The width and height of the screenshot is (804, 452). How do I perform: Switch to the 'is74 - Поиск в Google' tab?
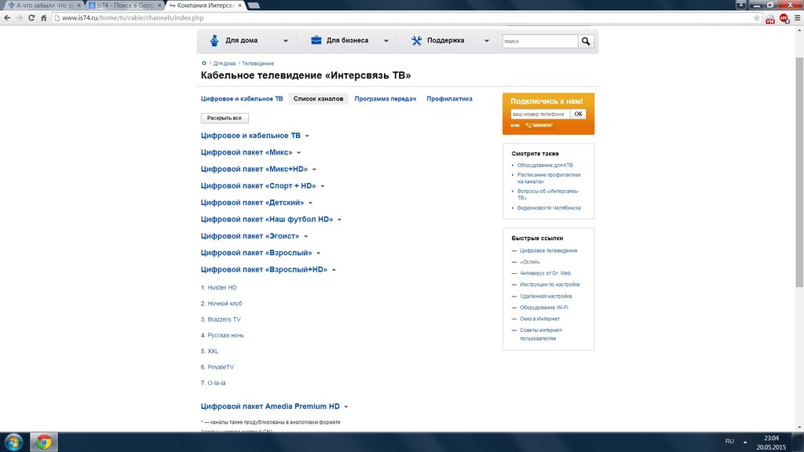123,5
